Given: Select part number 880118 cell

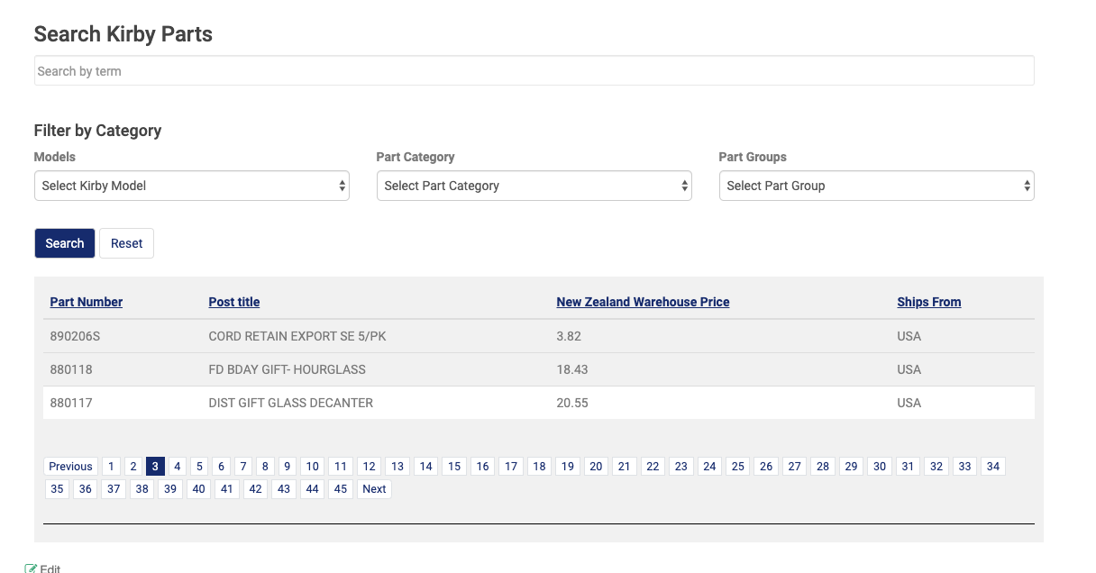Looking at the screenshot, I should pyautogui.click(x=71, y=369).
